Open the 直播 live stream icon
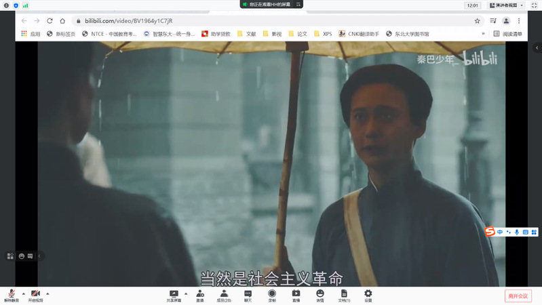 [x=296, y=294]
